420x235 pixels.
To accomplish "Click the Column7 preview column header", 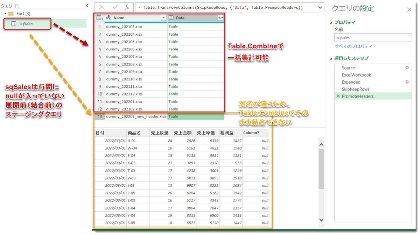I will [x=256, y=133].
